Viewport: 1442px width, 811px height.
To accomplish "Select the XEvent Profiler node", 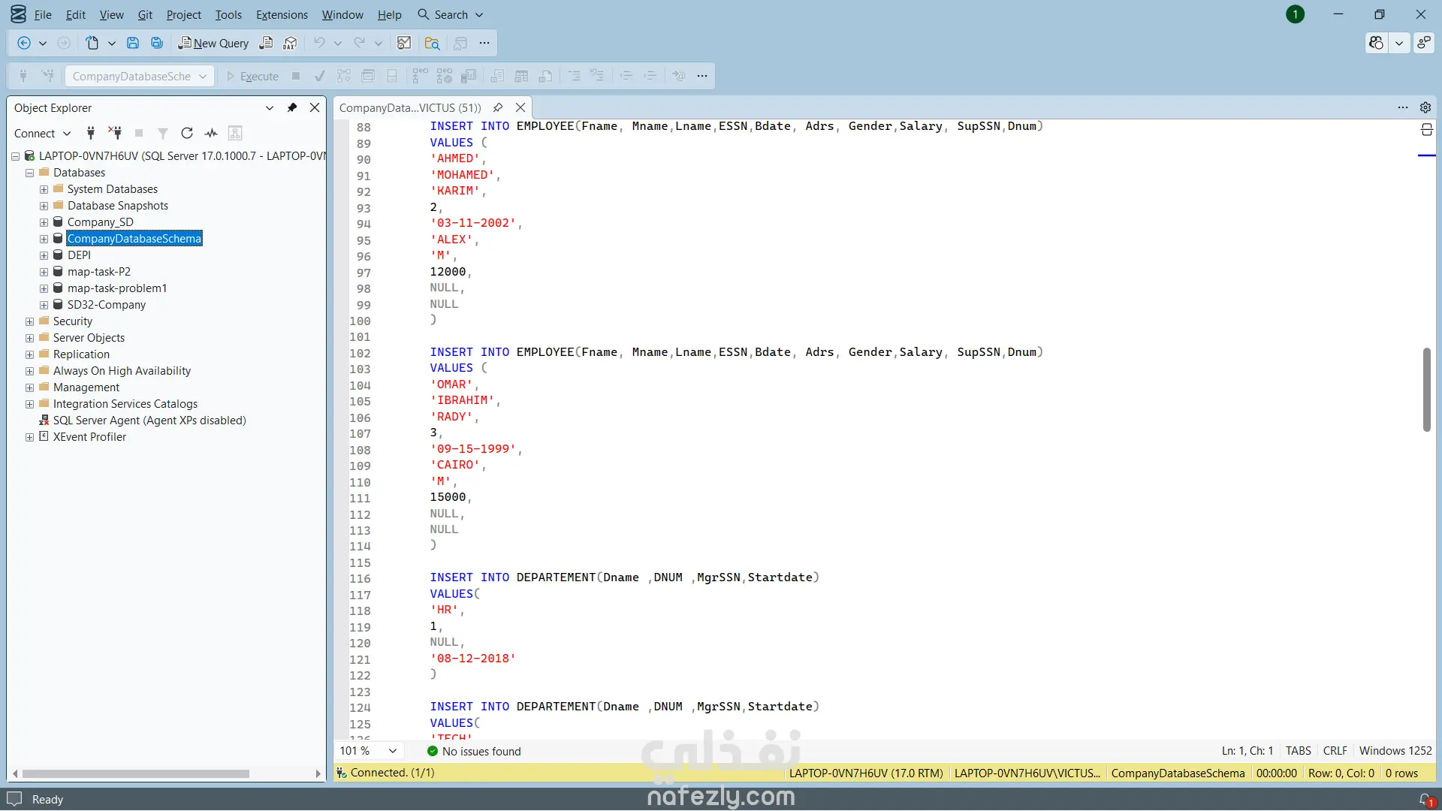I will (89, 437).
